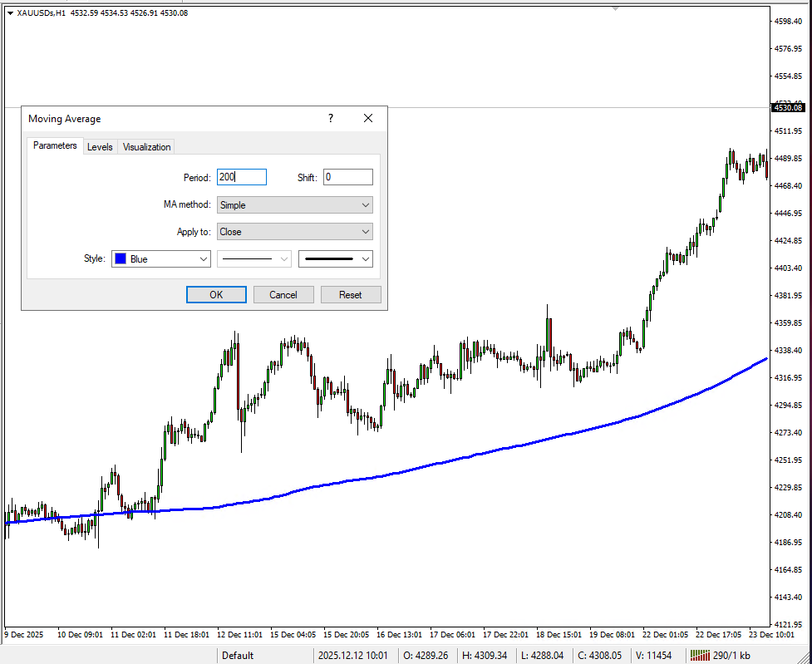Switch to the Levels tab

click(100, 147)
